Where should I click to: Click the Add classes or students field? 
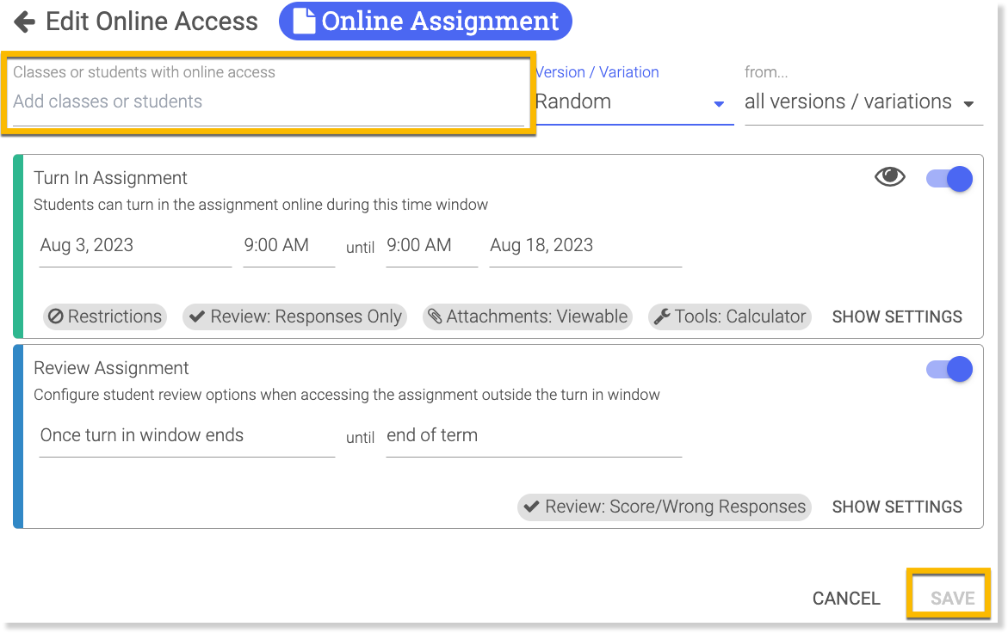(268, 101)
